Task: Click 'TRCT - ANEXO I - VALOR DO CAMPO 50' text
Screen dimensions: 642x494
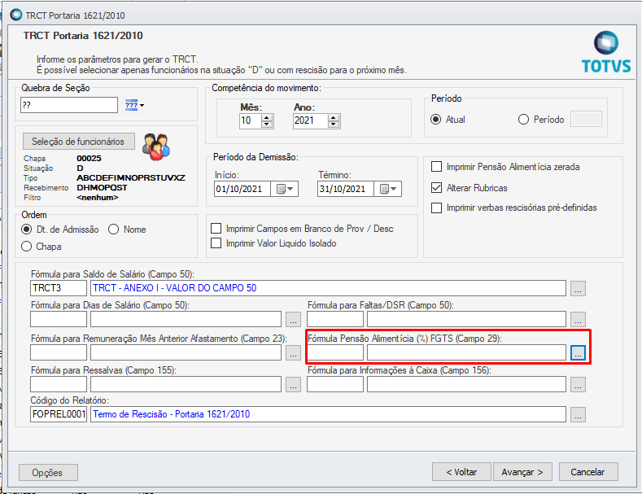Action: point(175,288)
